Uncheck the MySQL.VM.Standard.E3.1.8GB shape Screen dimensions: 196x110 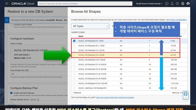tap(74, 41)
